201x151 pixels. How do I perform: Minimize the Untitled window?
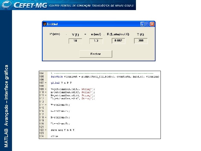pyautogui.click(x=142, y=24)
